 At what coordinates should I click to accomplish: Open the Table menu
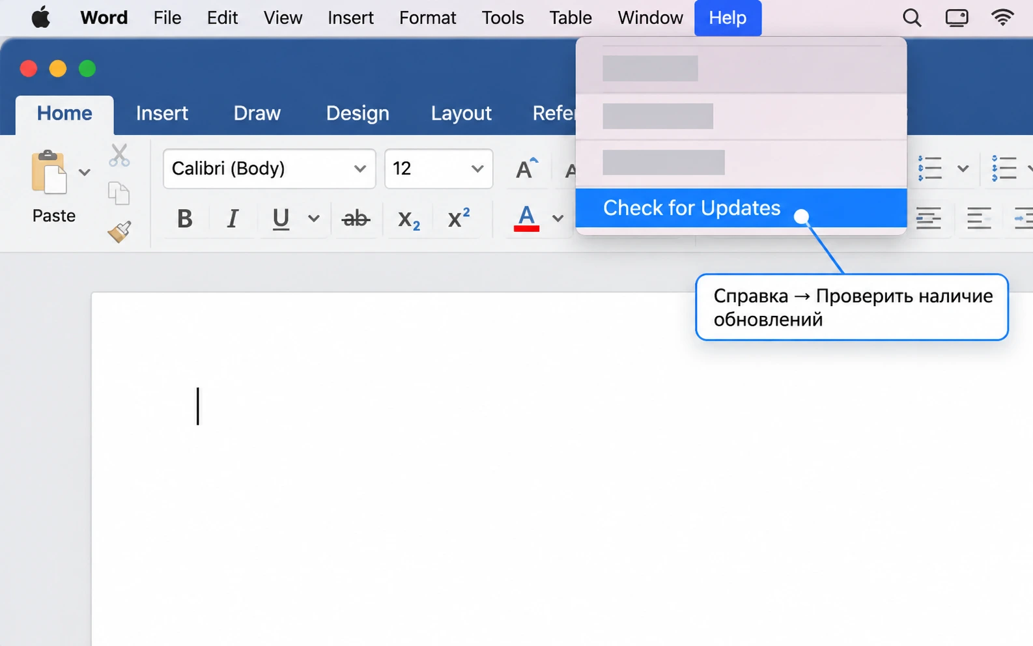click(x=571, y=18)
